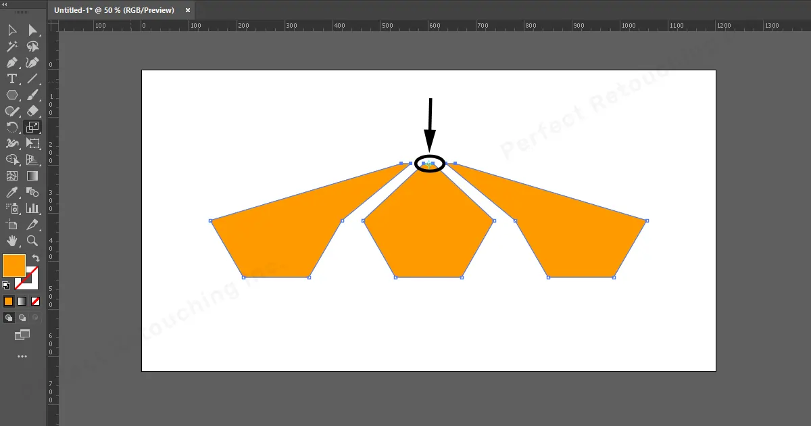Close the Untitled-1 document tab

point(188,10)
